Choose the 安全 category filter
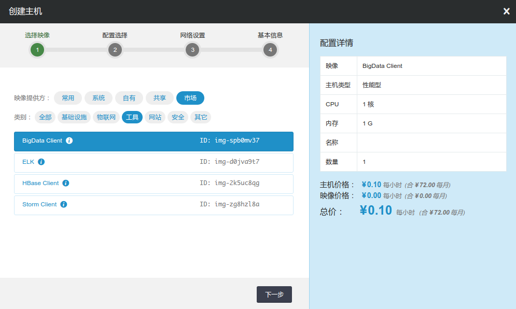Screen dimensions: 516x309 click(x=178, y=117)
